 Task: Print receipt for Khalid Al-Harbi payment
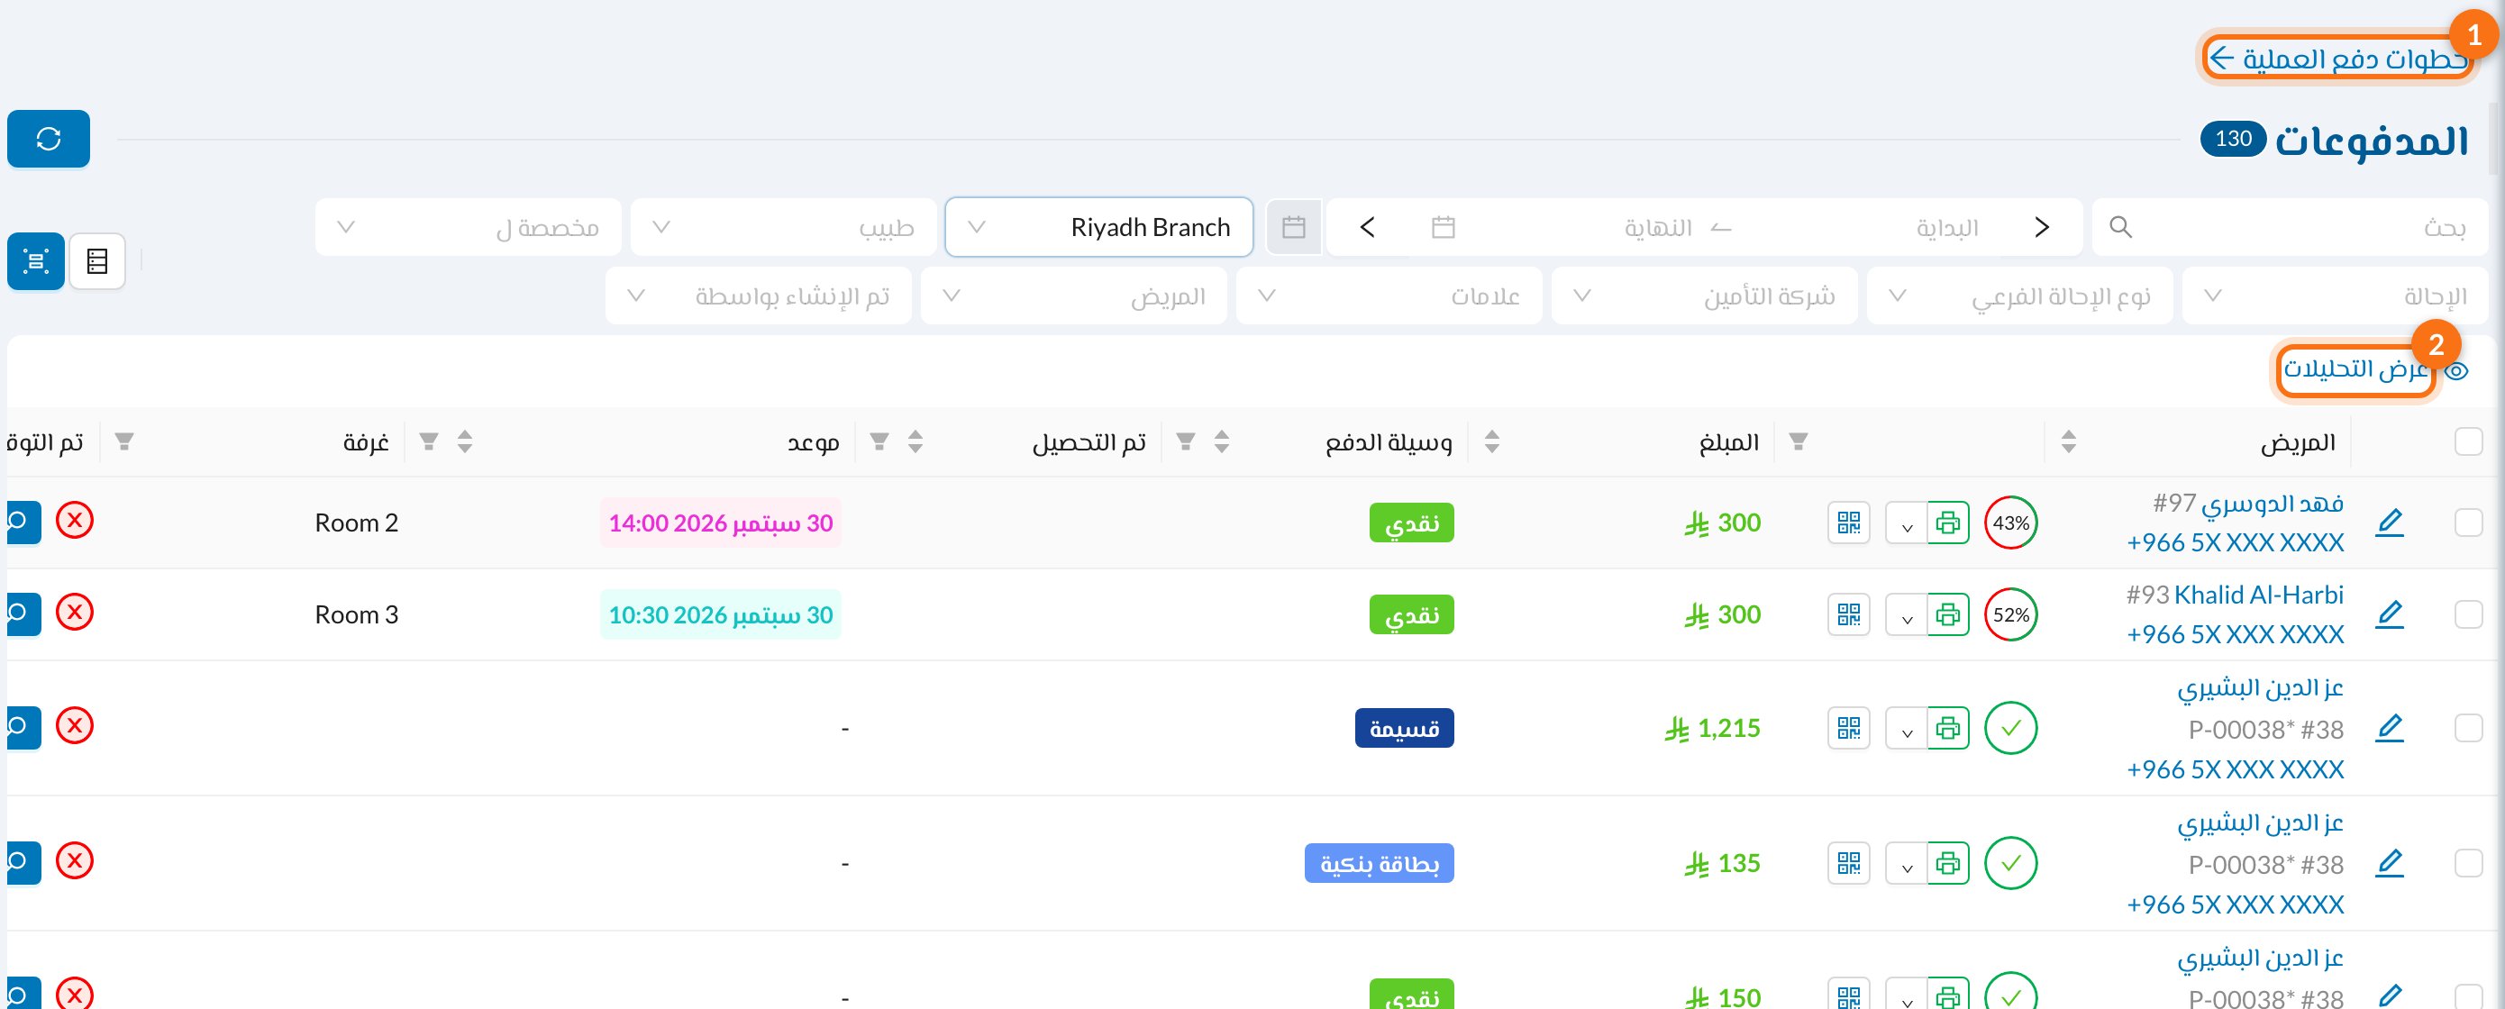(1948, 614)
